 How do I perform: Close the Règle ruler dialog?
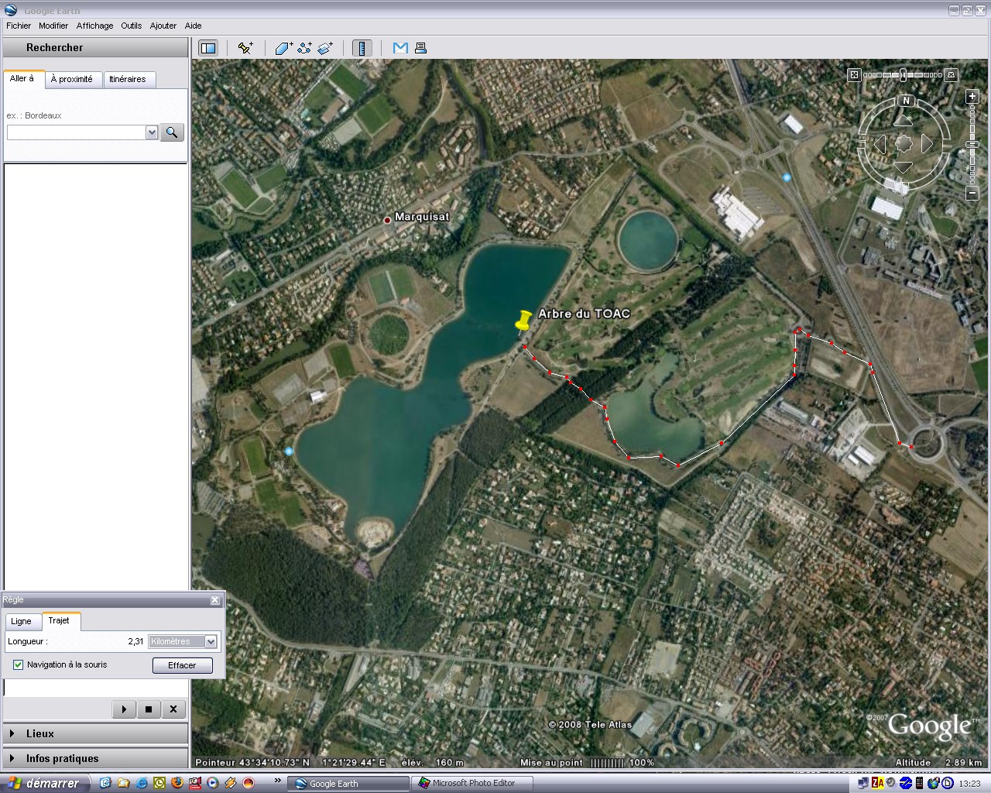click(215, 600)
